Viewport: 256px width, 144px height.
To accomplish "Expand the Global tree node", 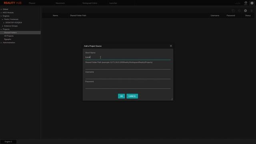I will pyautogui.click(x=1, y=9).
